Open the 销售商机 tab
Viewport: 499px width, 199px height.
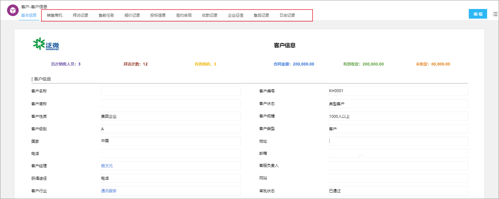coord(55,15)
